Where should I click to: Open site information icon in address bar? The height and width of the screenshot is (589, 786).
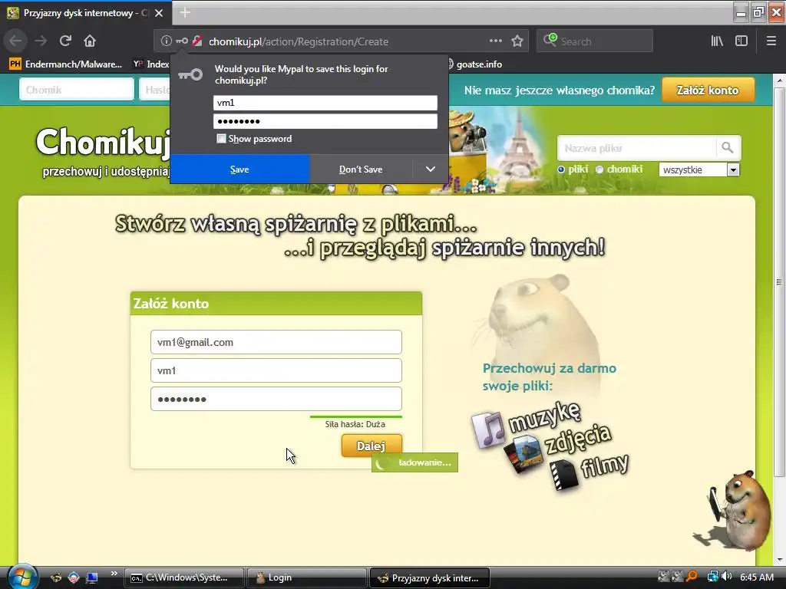pyautogui.click(x=166, y=41)
